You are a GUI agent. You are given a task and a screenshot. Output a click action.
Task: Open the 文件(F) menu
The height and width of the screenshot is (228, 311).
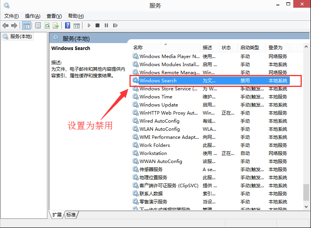pos(12,16)
